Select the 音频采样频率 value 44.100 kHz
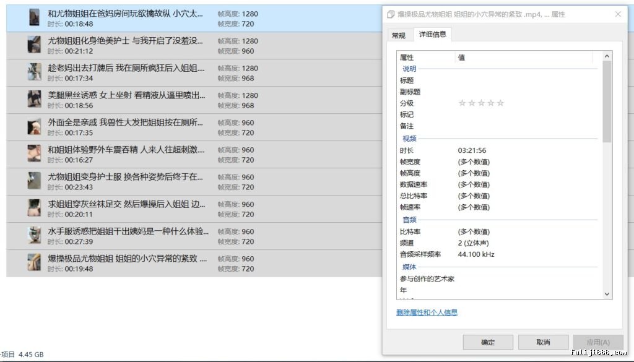The width and height of the screenshot is (634, 362). (476, 254)
